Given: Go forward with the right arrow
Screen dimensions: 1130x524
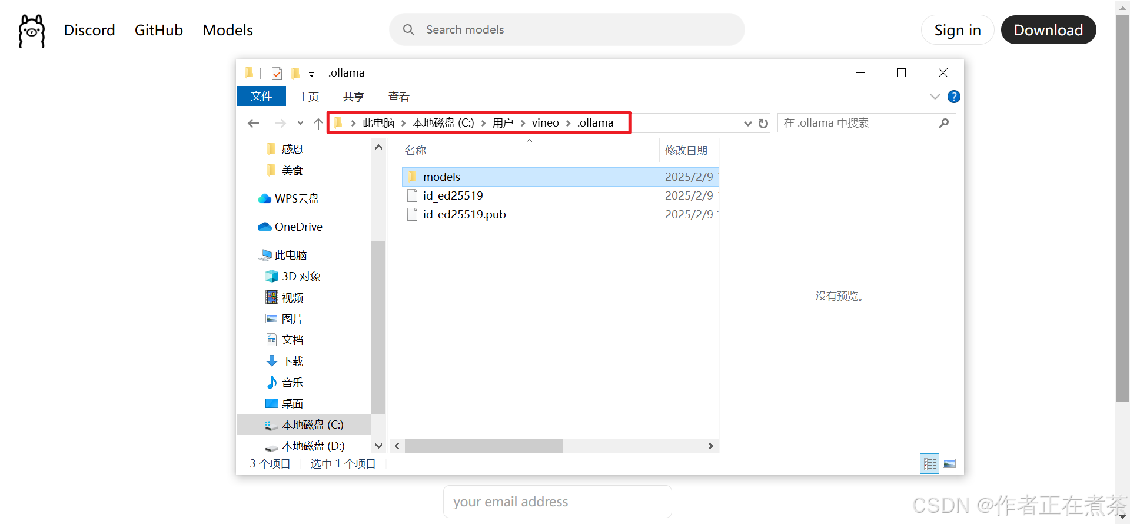Looking at the screenshot, I should (280, 123).
